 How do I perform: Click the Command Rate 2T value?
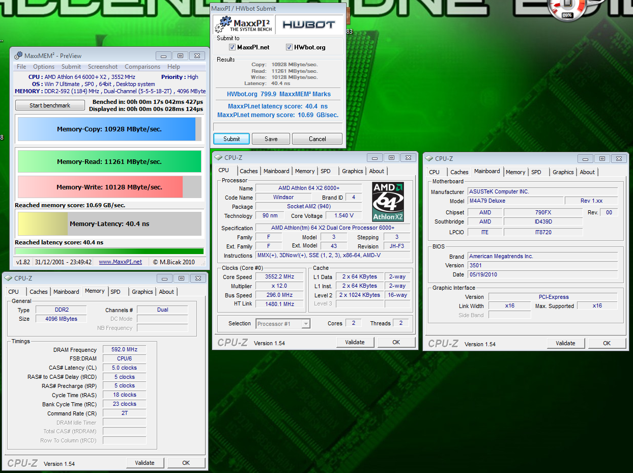click(x=125, y=413)
